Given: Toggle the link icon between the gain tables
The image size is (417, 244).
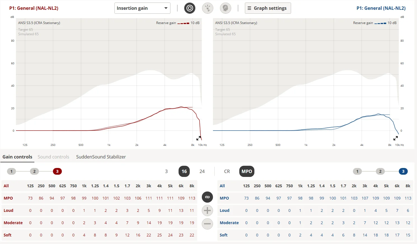Looking at the screenshot, I should coord(207,197).
